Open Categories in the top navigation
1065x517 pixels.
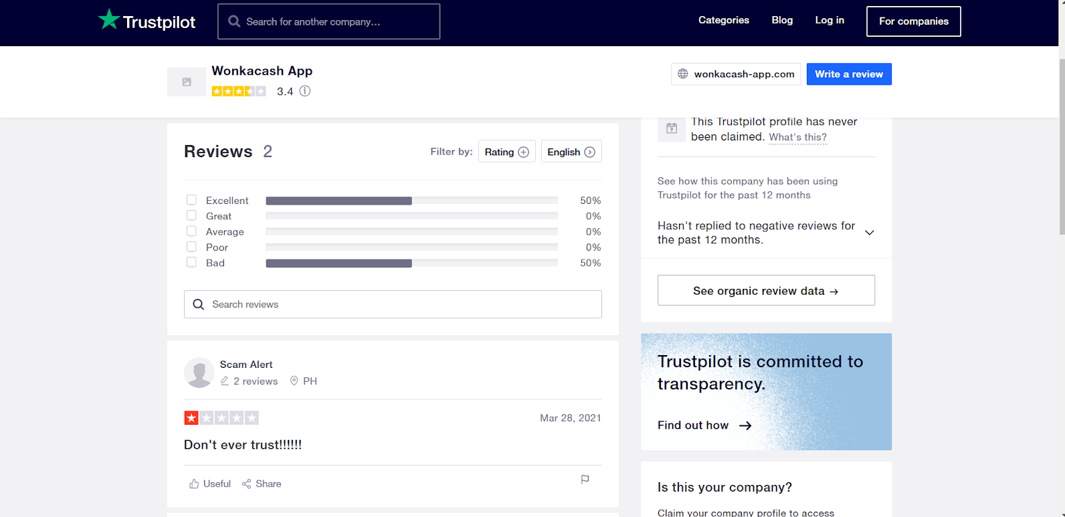click(724, 20)
